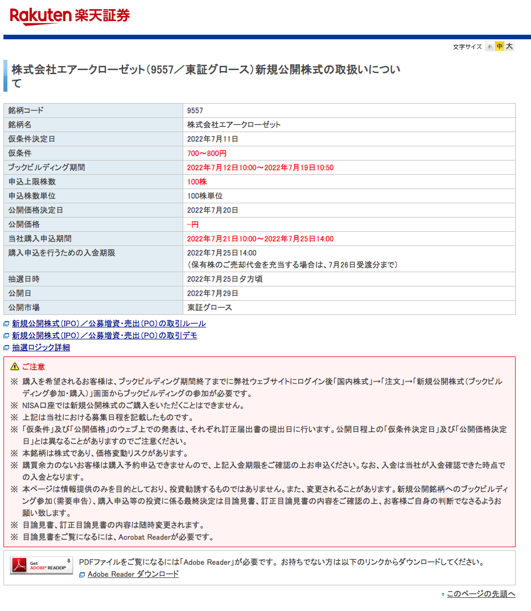This screenshot has width=531, height=611.
Task: Set font size to small (小)
Action: [489, 47]
